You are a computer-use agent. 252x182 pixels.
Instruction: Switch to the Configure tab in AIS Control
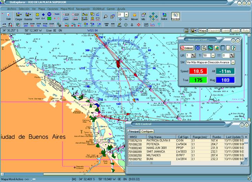147,131
